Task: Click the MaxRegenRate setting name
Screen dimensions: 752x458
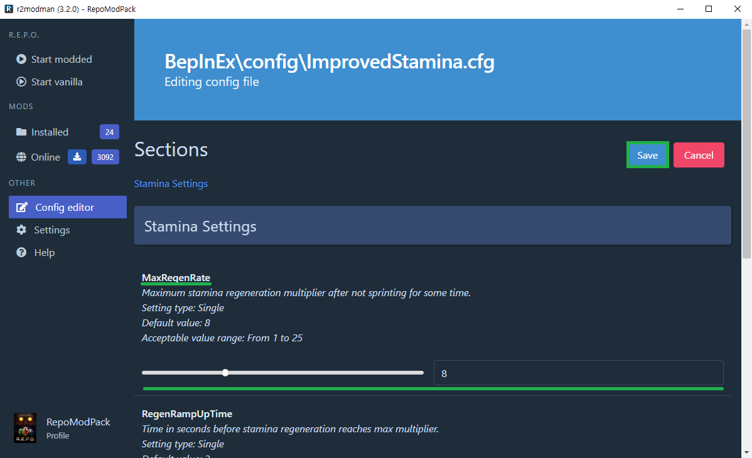Action: (x=176, y=278)
